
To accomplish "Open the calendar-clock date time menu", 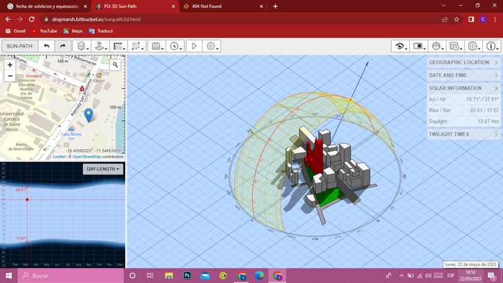I will pyautogui.click(x=455, y=46).
